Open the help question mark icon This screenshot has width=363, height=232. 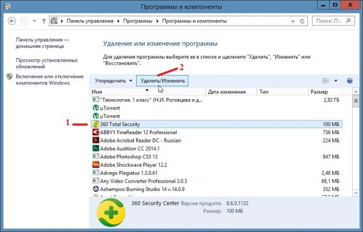click(349, 81)
